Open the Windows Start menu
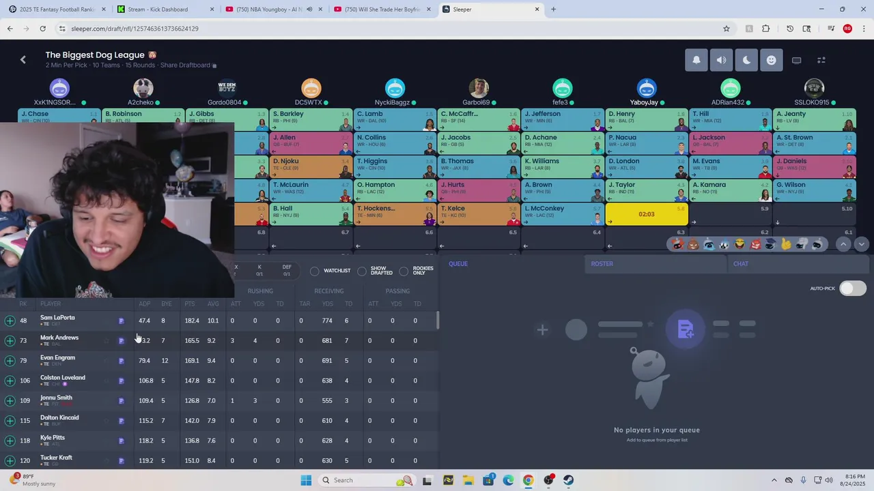874x491 pixels. pyautogui.click(x=306, y=480)
